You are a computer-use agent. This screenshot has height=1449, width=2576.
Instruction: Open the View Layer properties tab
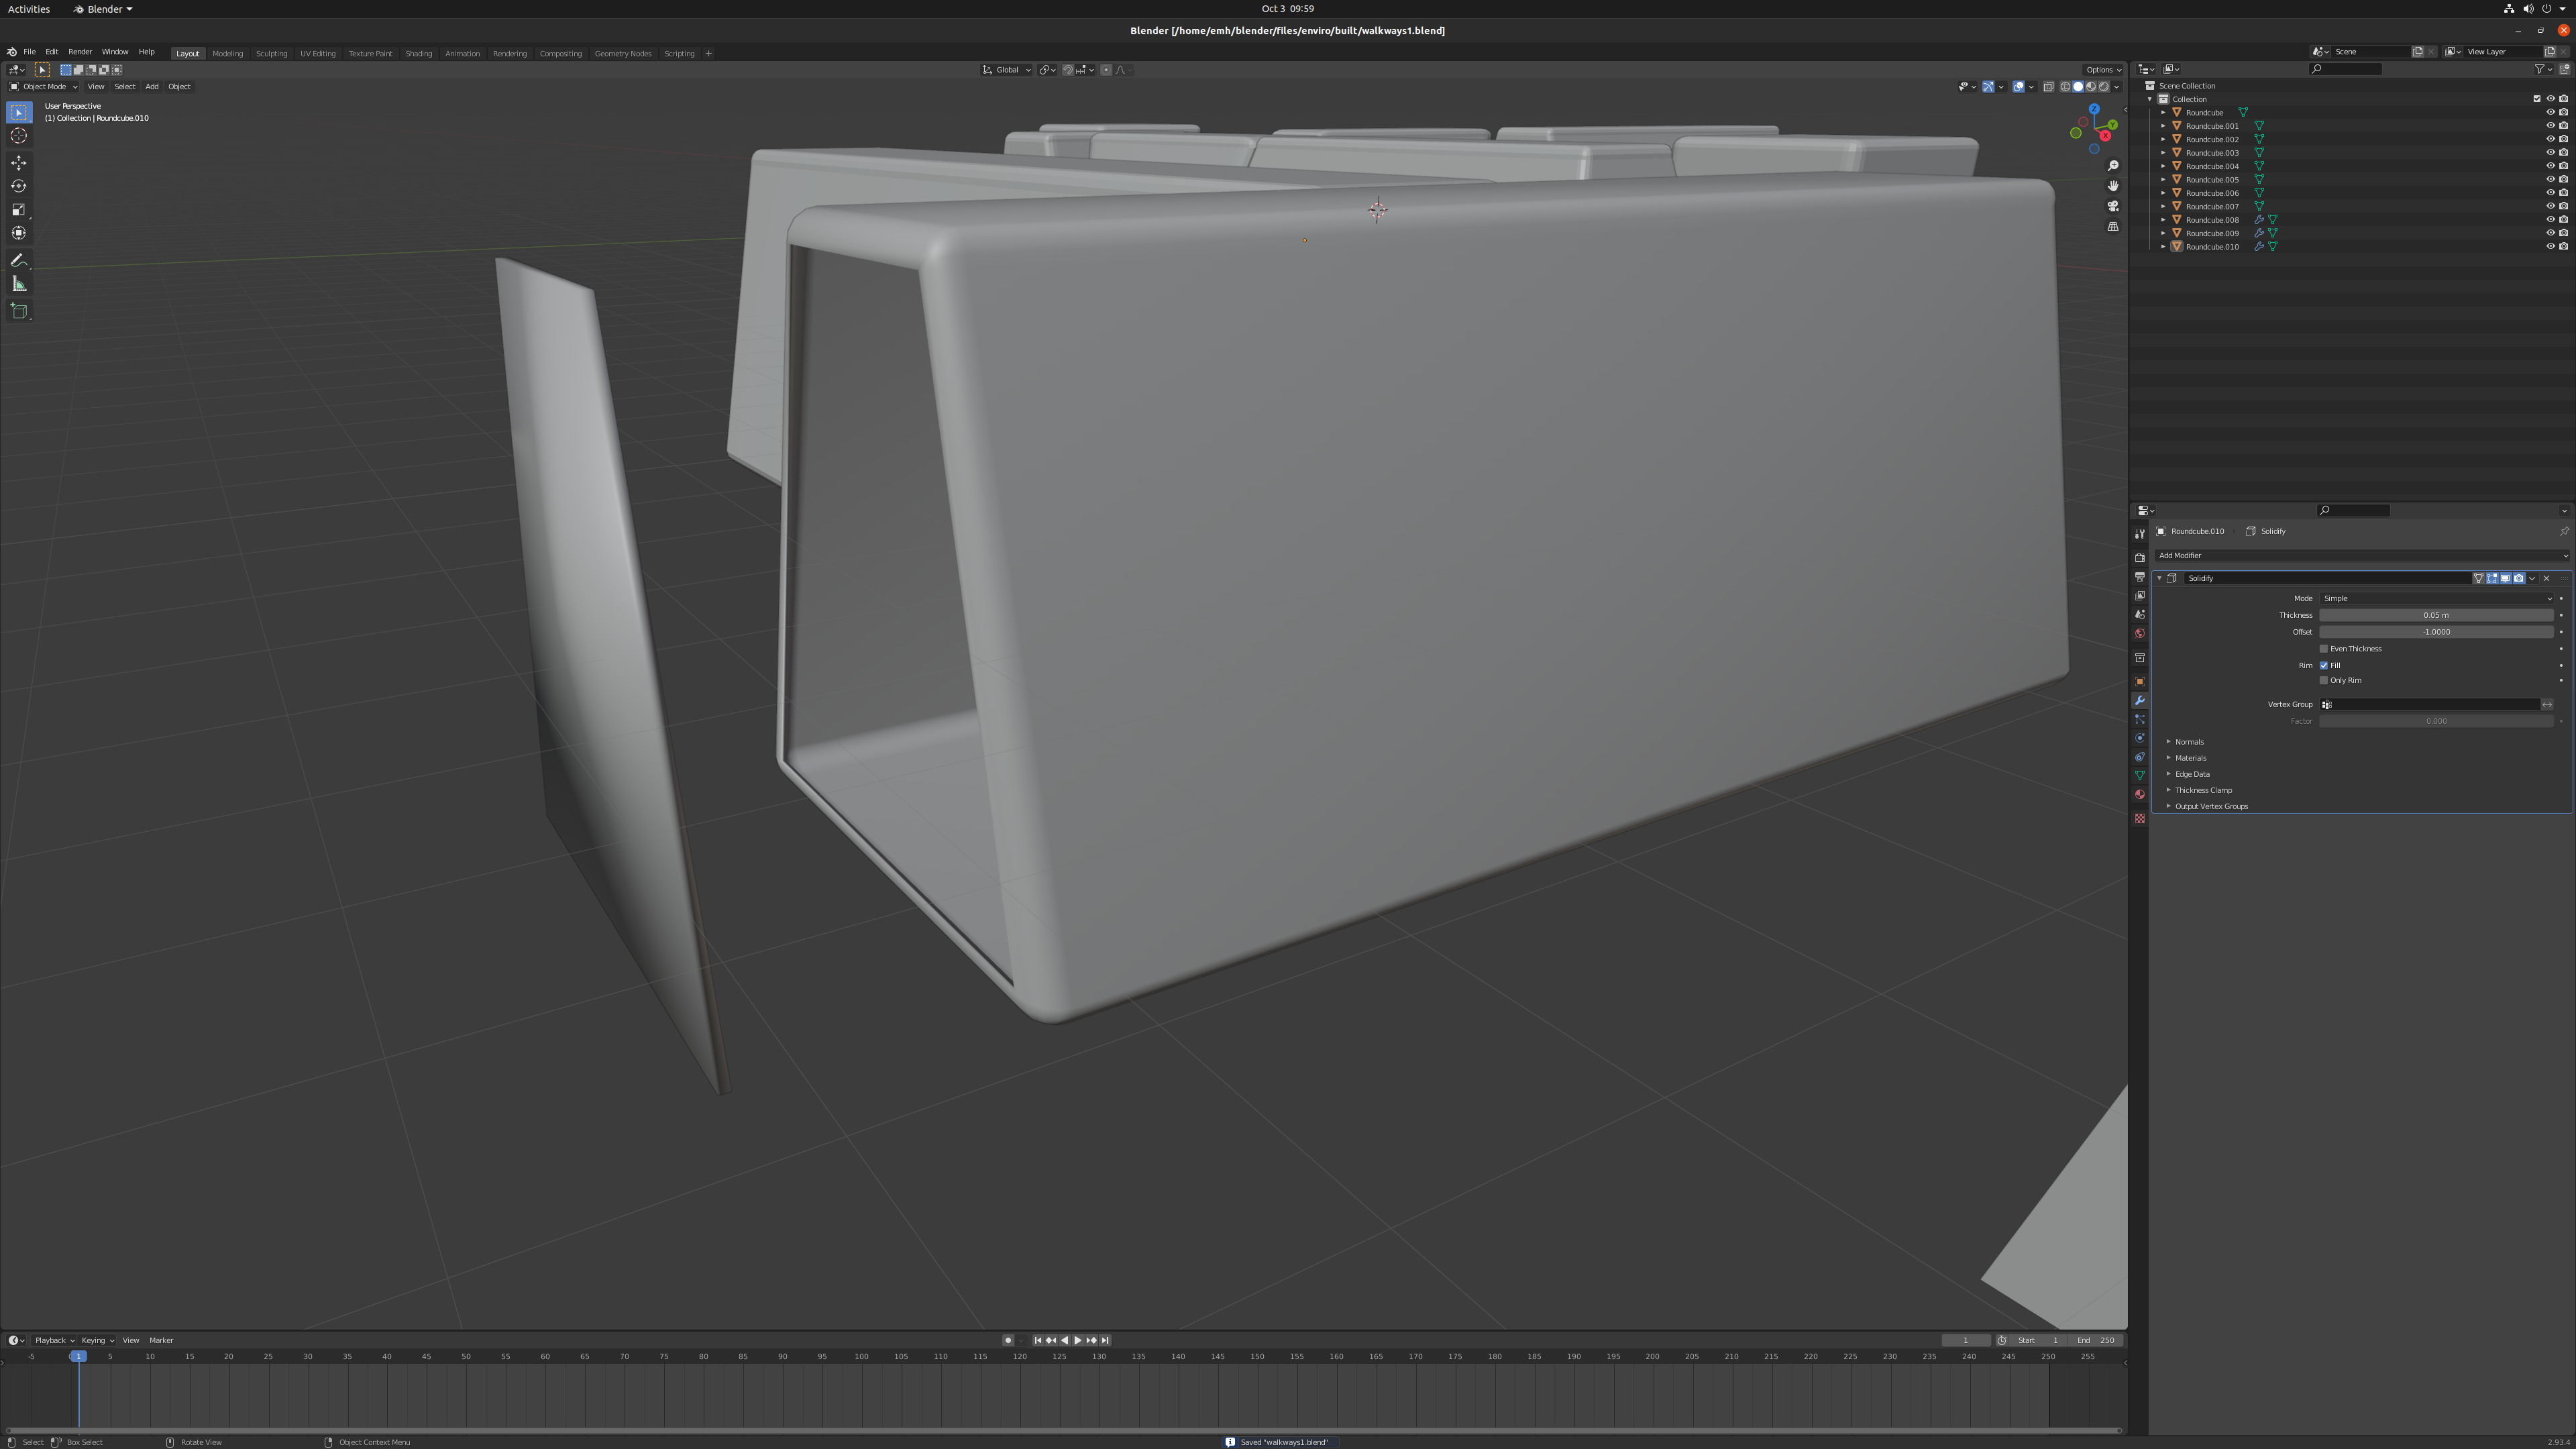(x=2140, y=596)
